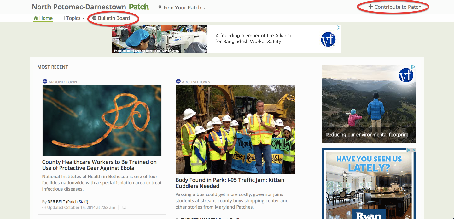Click the Home house icon
The height and width of the screenshot is (219, 454).
pyautogui.click(x=36, y=18)
